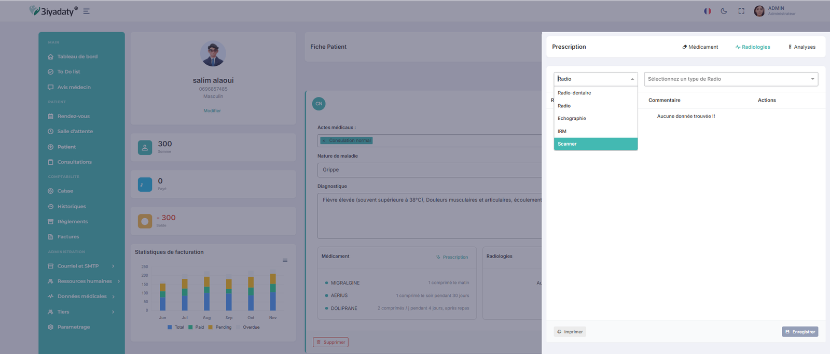Click the Modifier link under patient name

coord(212,111)
